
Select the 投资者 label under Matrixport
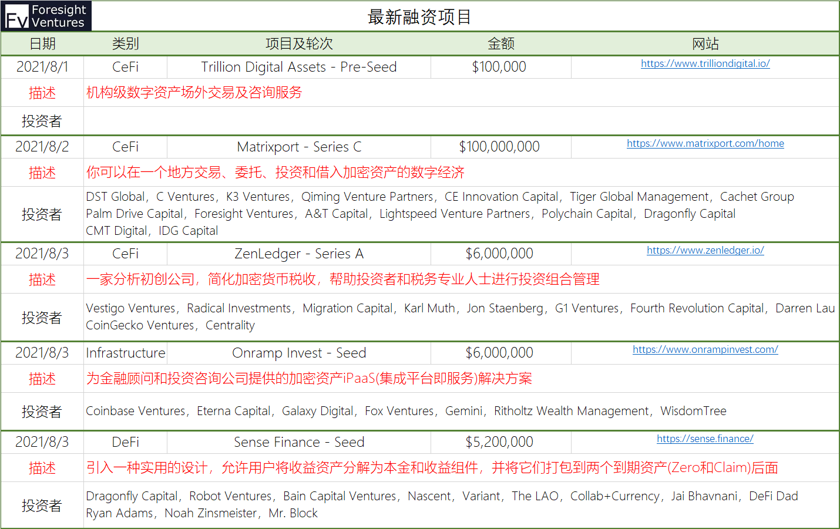(x=42, y=214)
